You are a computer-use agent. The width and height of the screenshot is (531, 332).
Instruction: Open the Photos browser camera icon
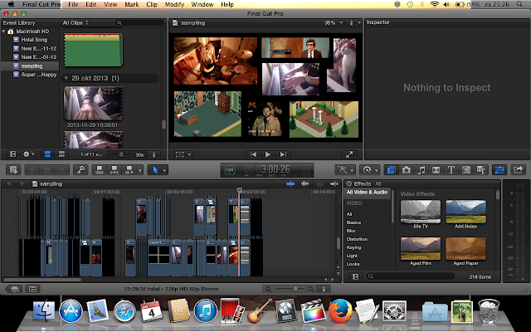point(406,170)
